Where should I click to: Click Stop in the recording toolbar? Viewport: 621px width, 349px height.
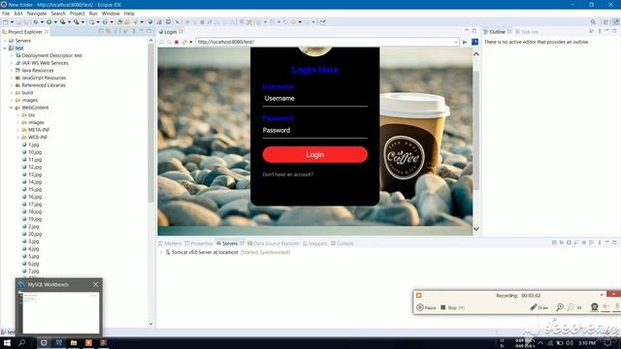click(452, 307)
